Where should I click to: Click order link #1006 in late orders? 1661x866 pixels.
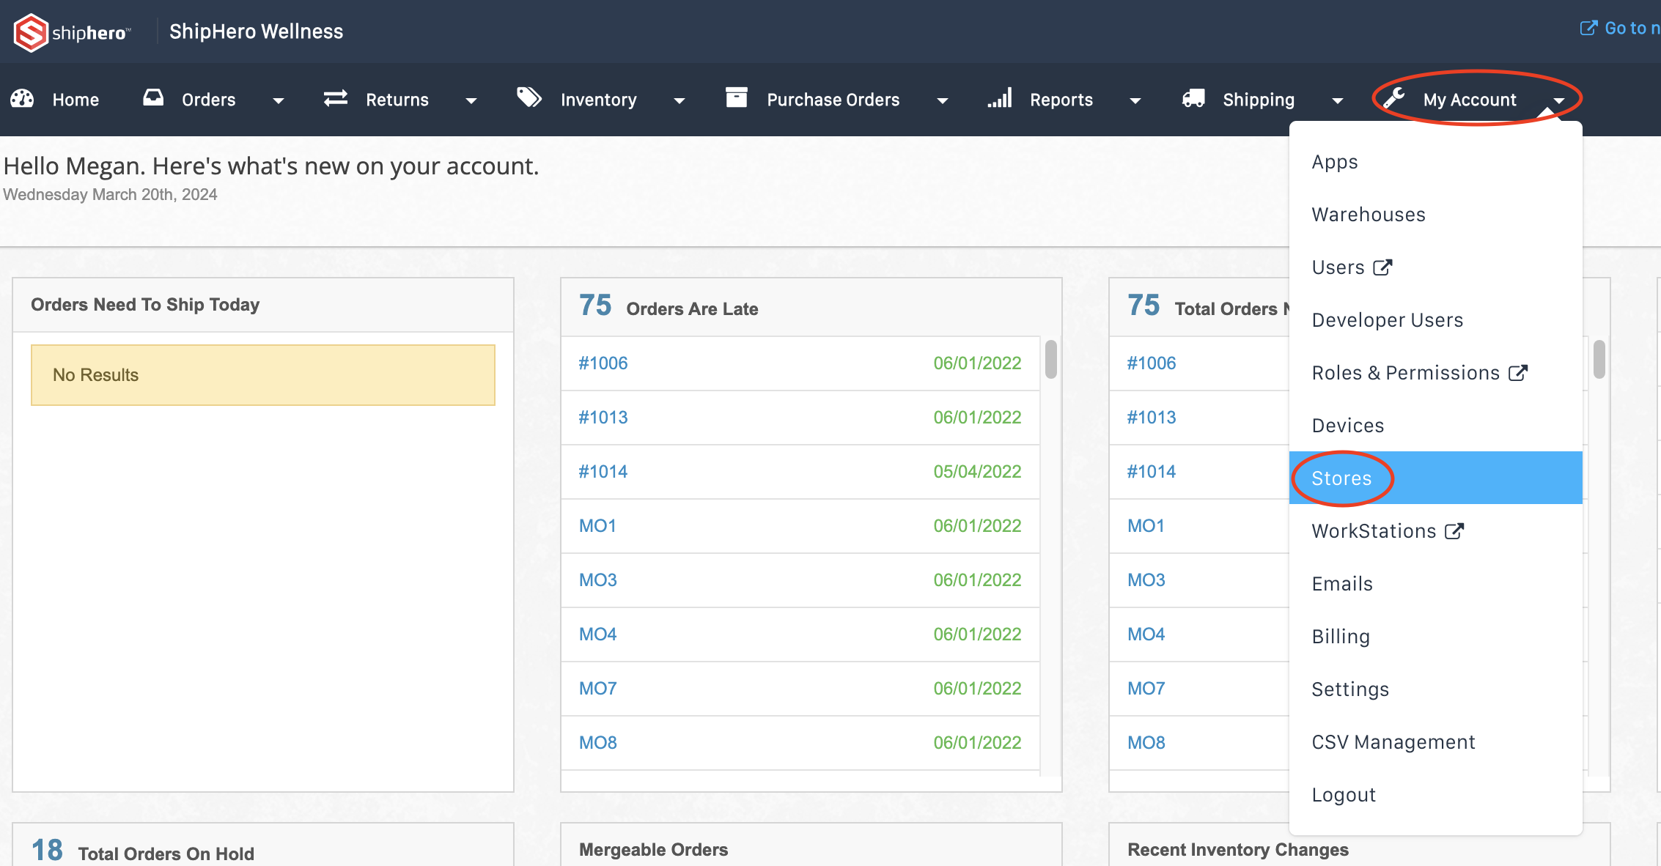point(602,362)
